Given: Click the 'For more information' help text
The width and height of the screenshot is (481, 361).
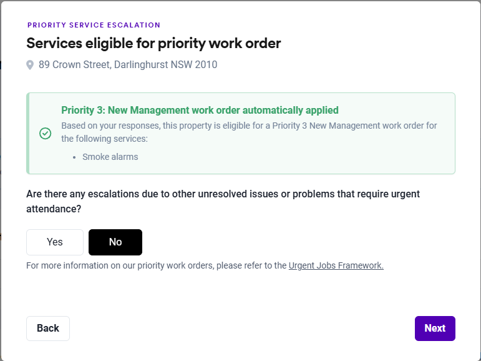Looking at the screenshot, I should tap(157, 265).
